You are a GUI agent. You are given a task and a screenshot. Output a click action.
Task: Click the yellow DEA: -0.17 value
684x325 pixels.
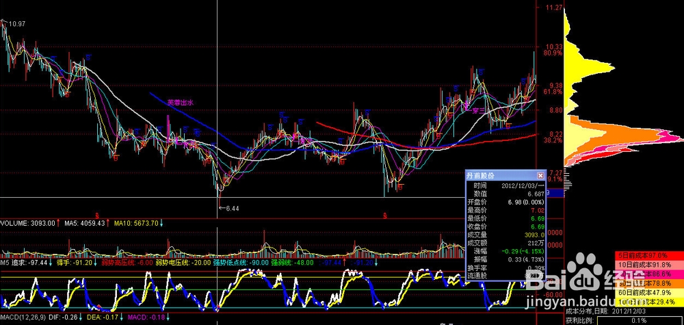(102, 317)
